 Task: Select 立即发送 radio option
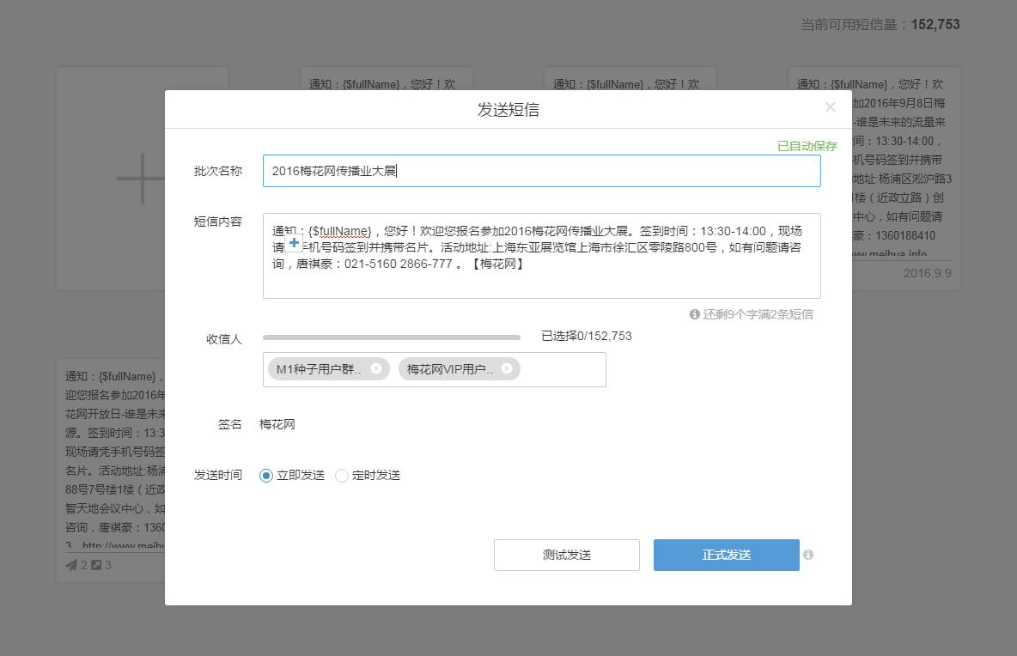click(266, 475)
